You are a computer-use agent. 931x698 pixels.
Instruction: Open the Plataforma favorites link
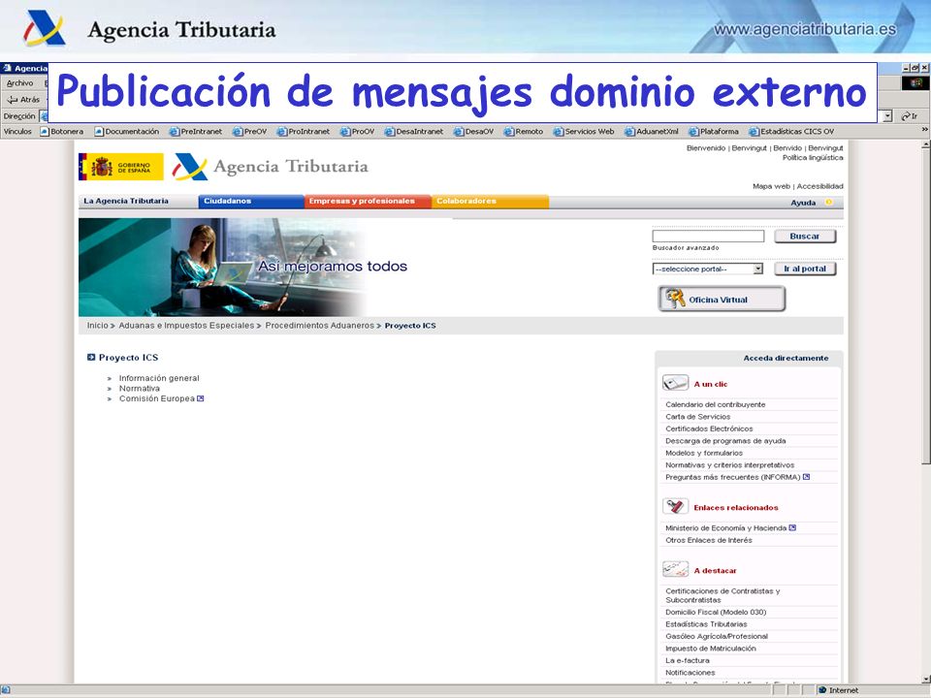714,132
